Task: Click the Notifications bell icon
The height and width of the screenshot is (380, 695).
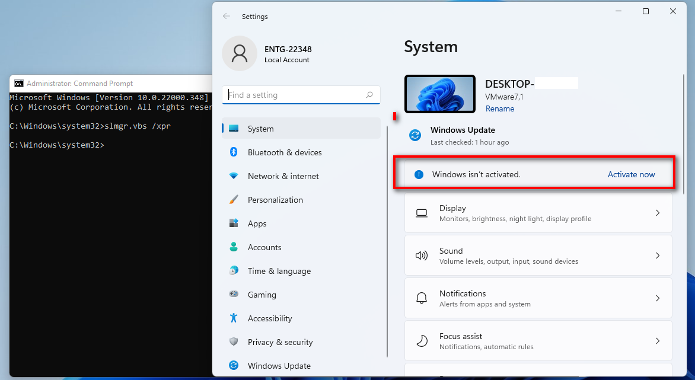Action: (422, 298)
